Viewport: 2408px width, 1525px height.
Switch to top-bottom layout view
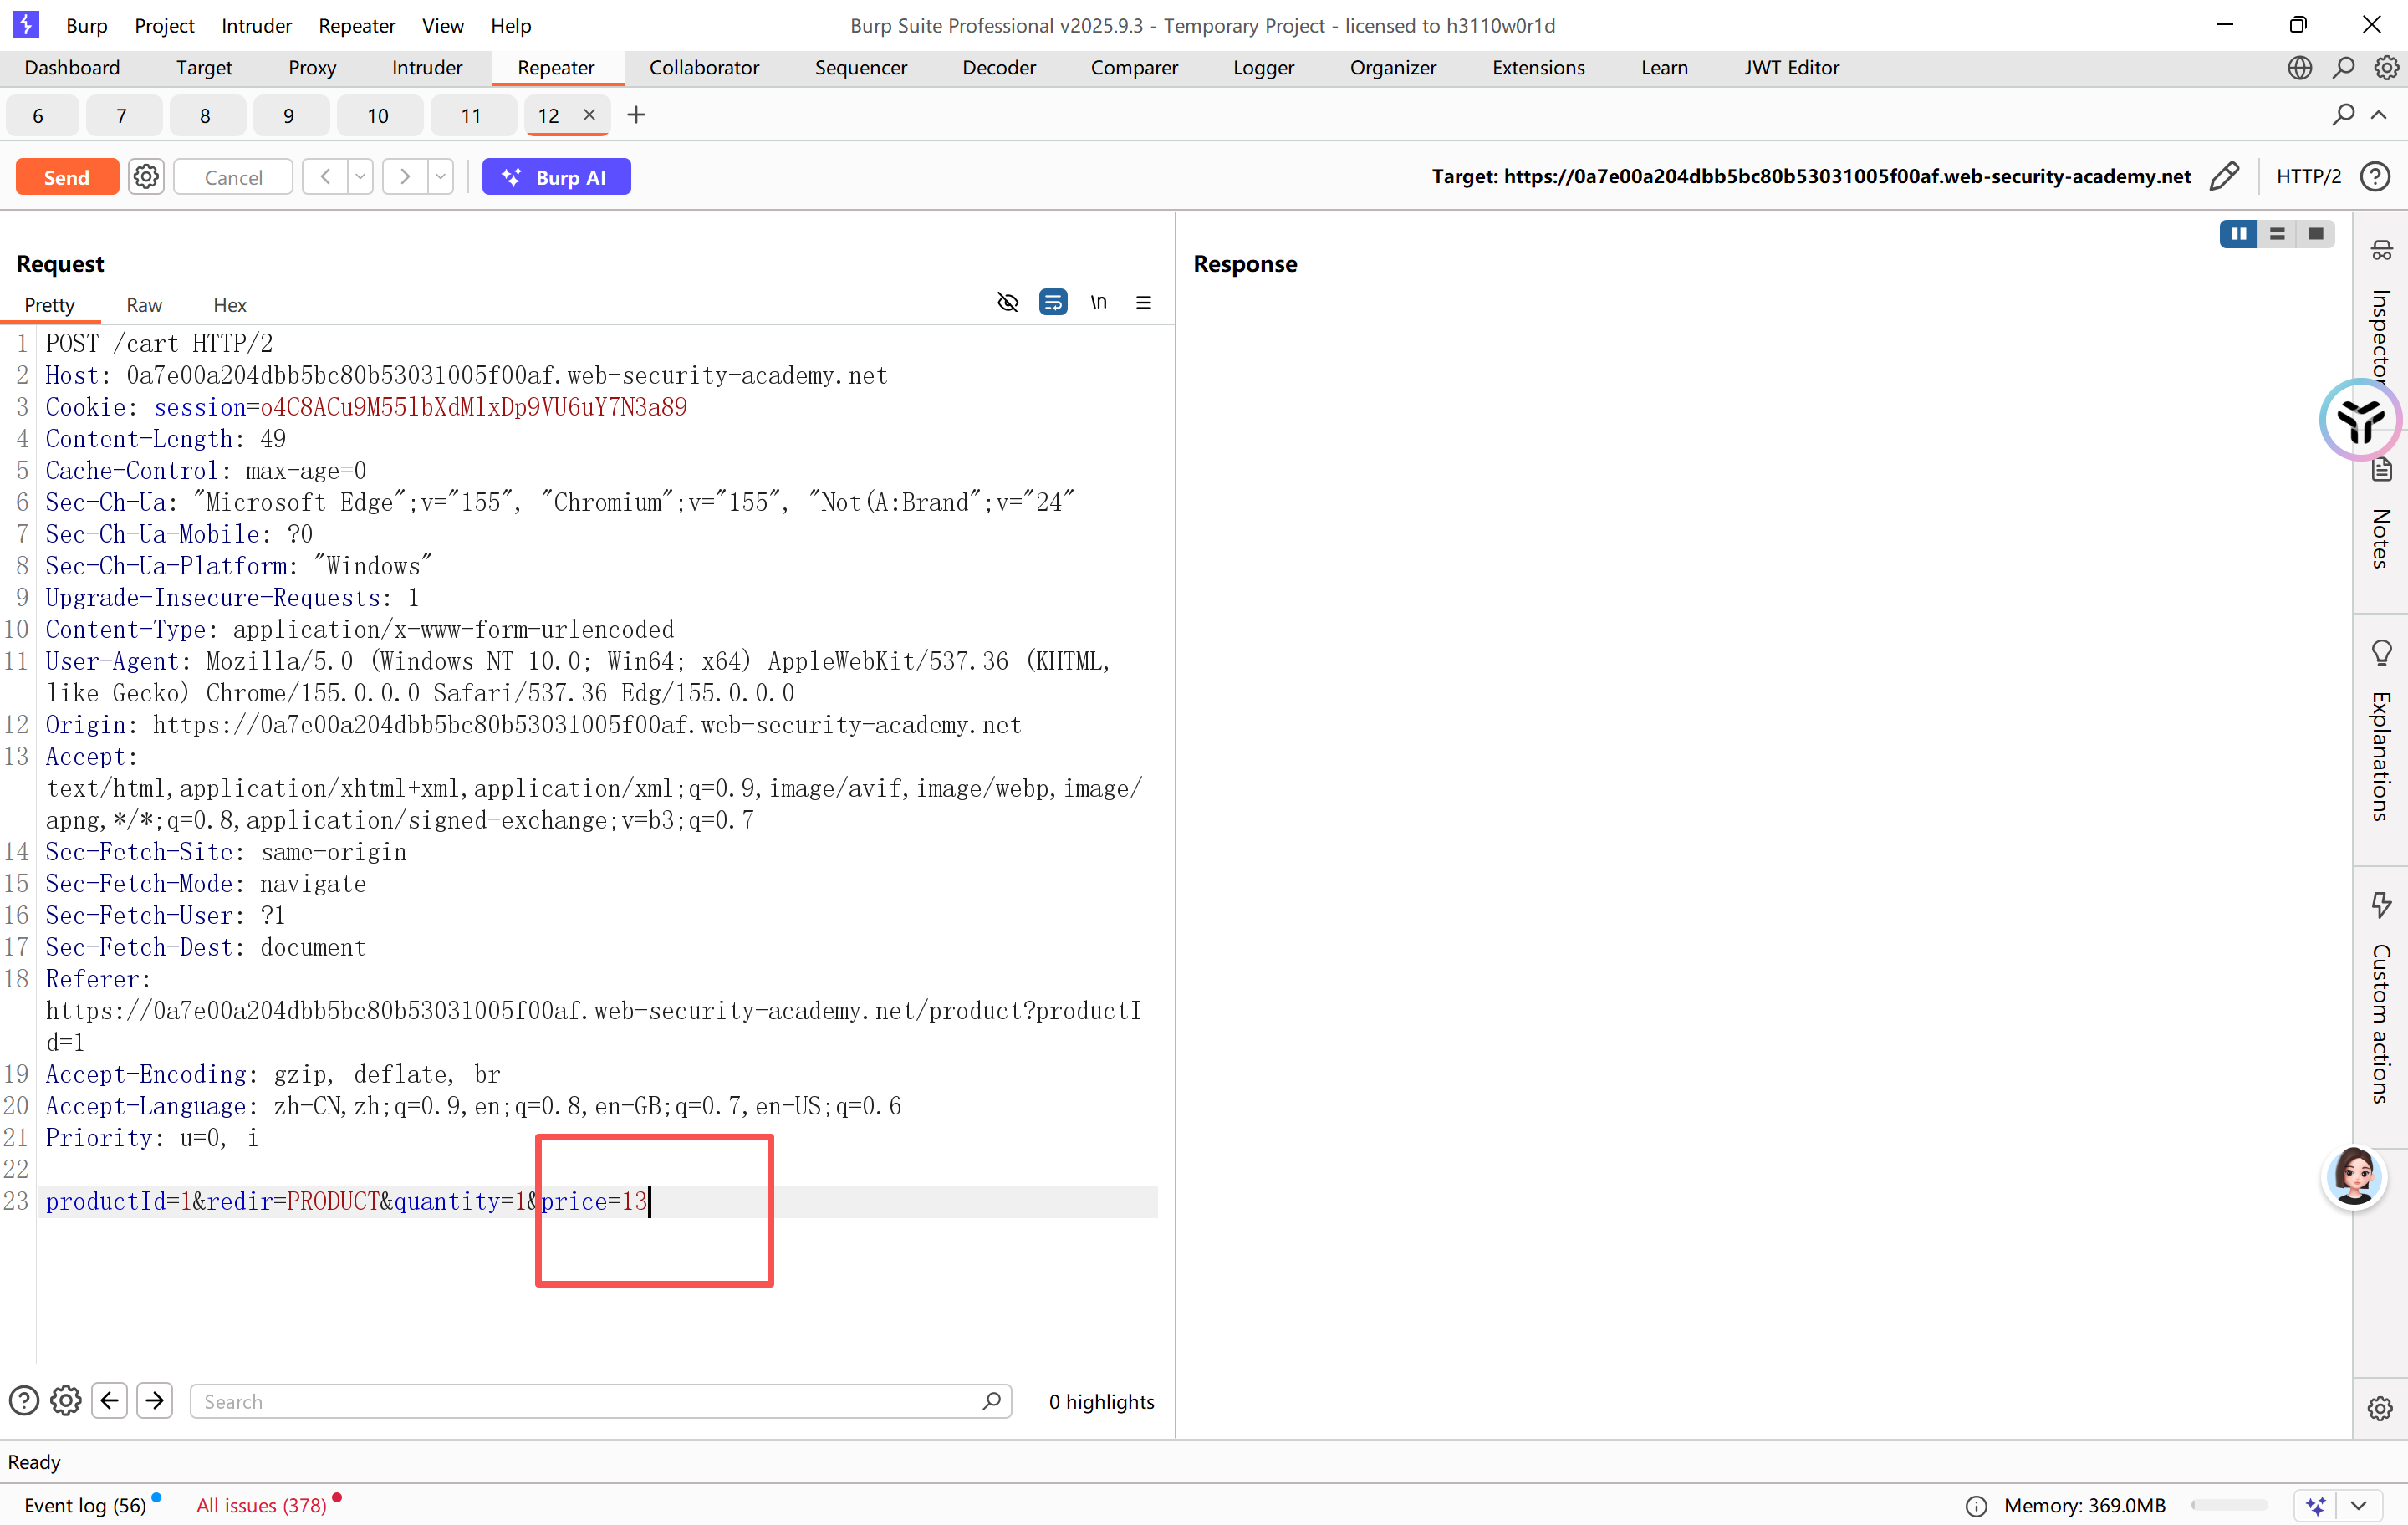coord(2277,233)
